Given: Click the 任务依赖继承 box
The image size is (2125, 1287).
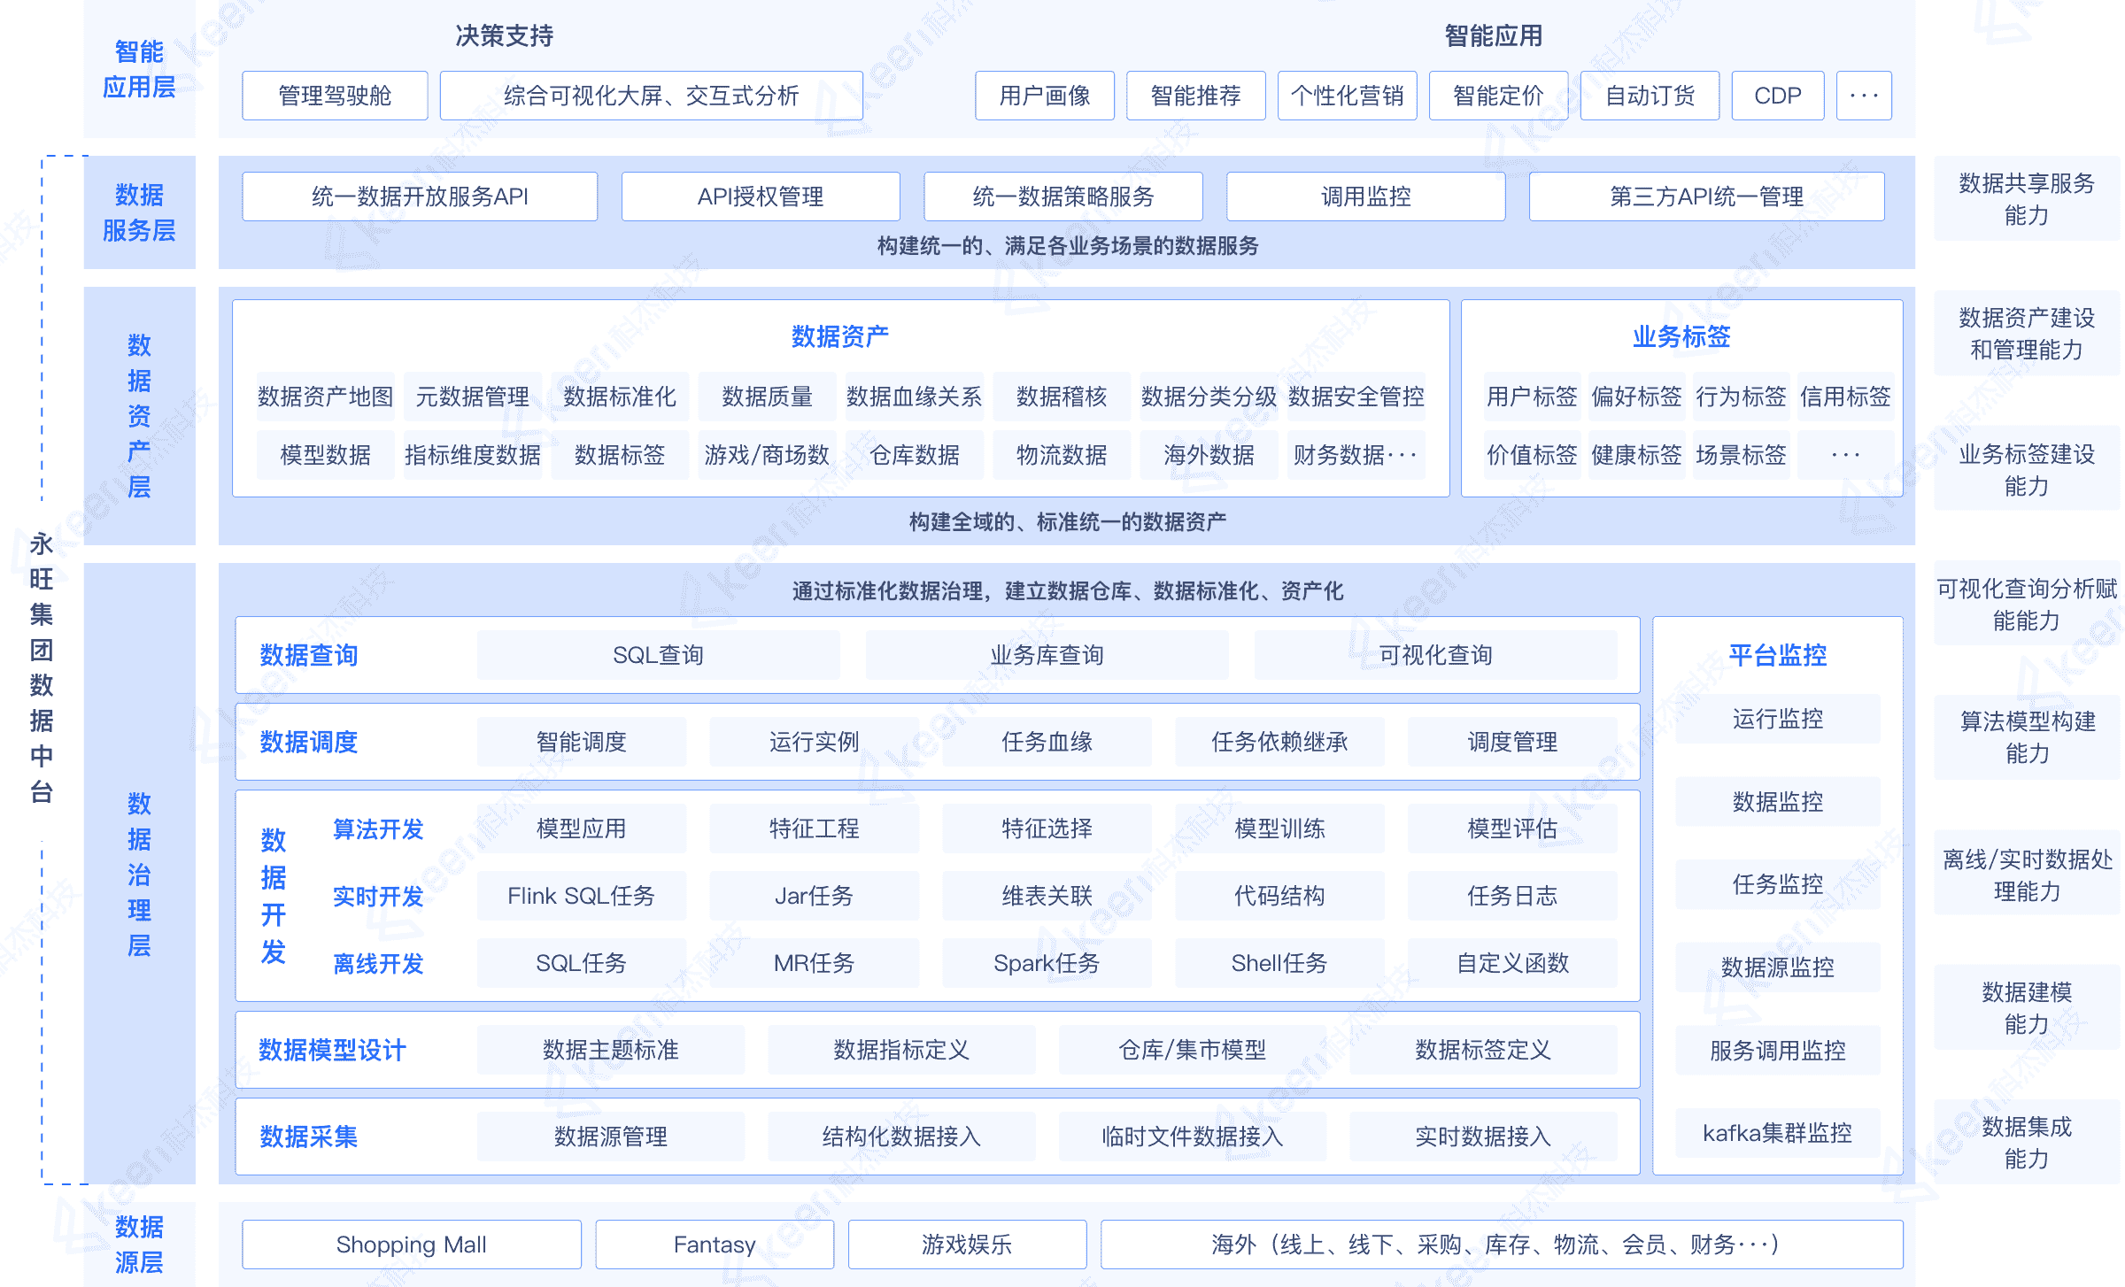Looking at the screenshot, I should pos(1279,742).
